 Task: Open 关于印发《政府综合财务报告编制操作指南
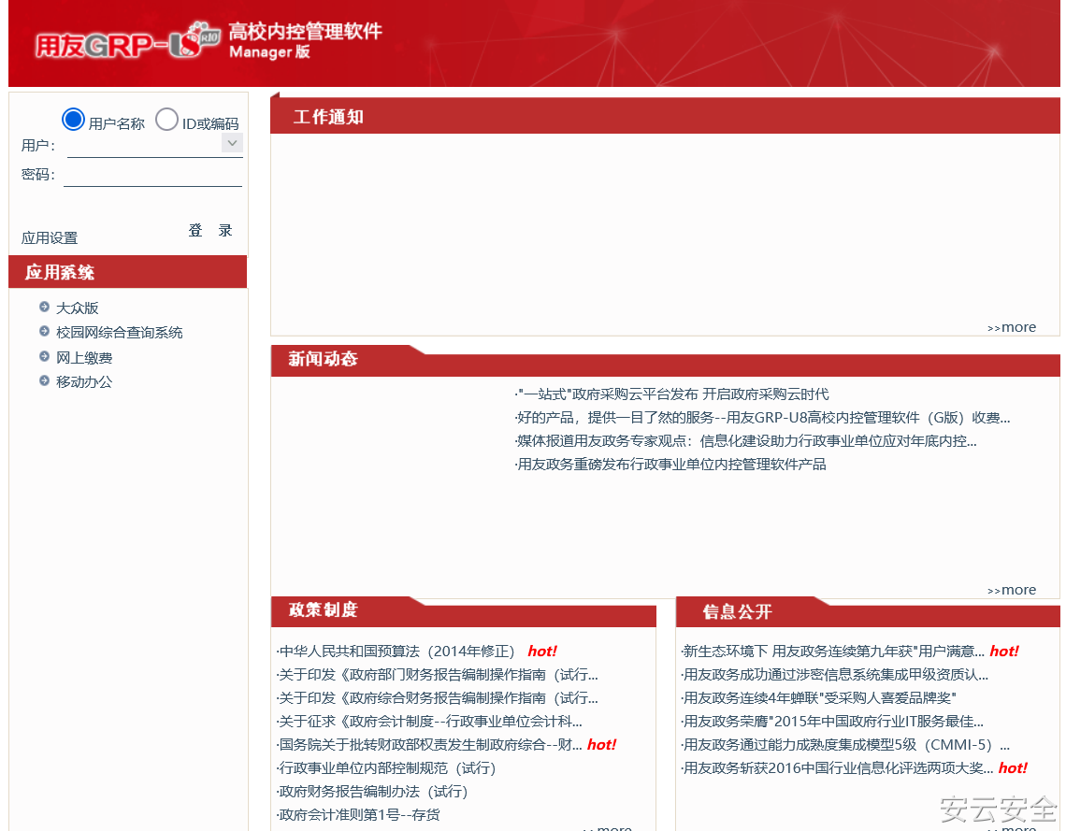coord(438,698)
